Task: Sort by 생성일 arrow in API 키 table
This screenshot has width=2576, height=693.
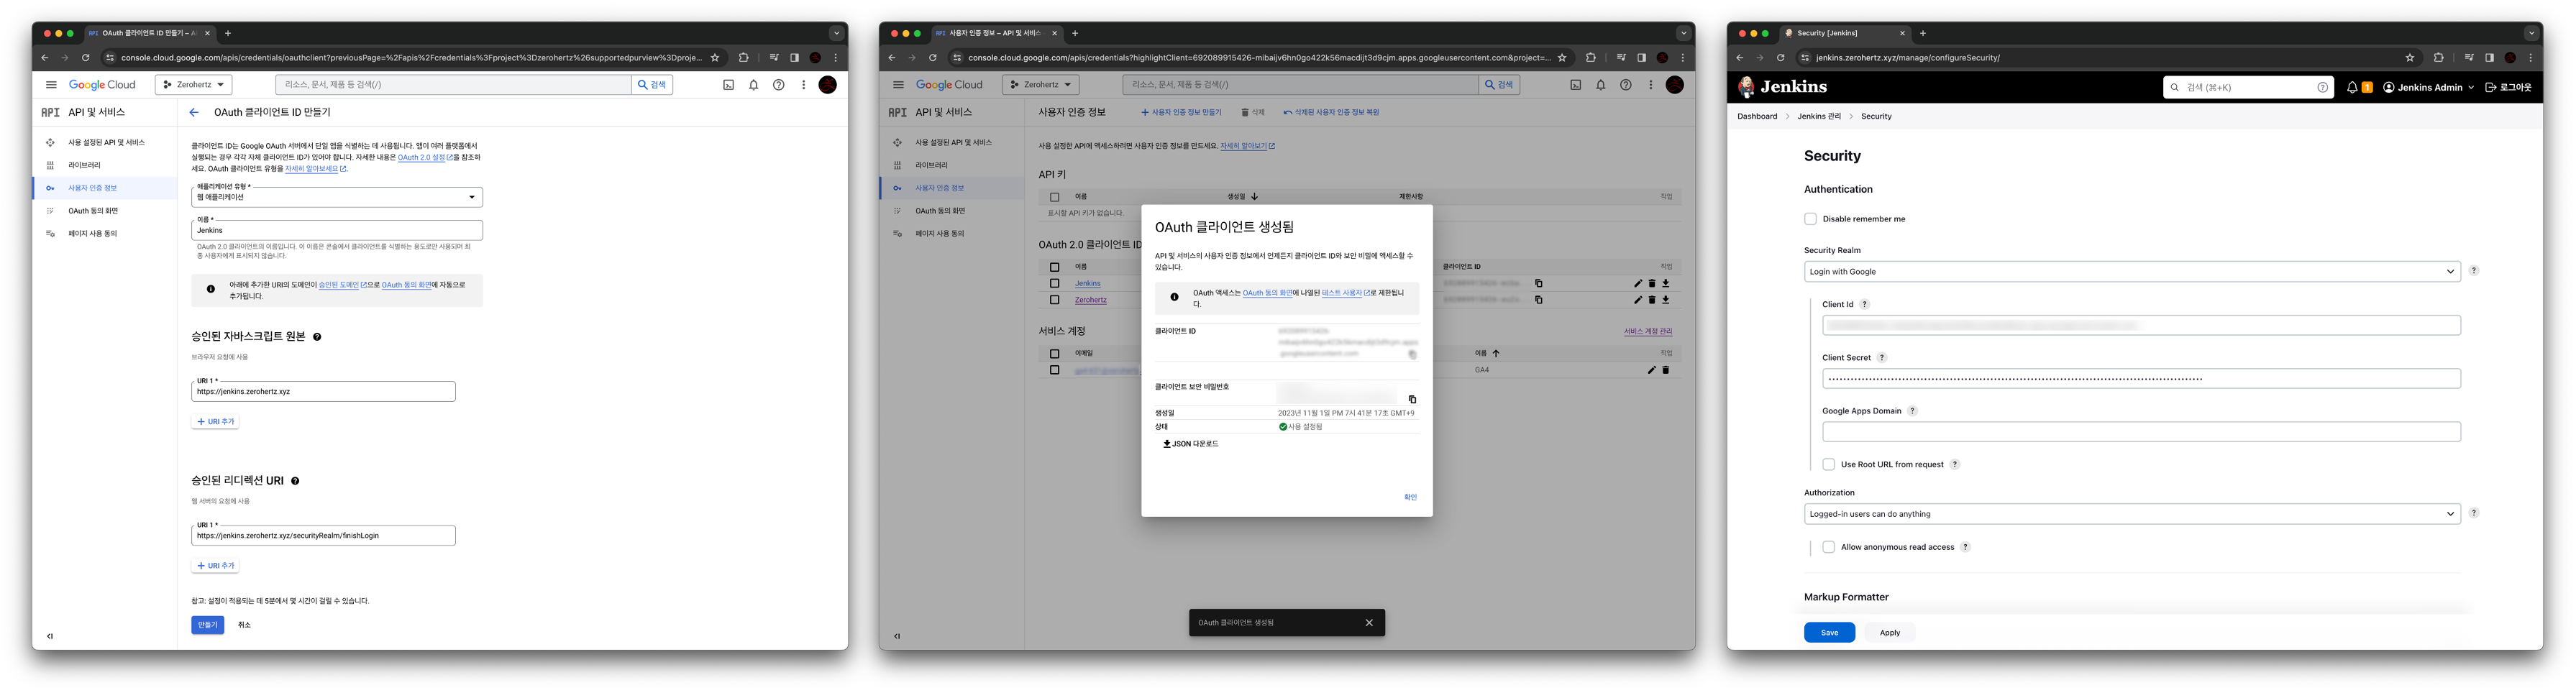Action: pyautogui.click(x=1254, y=197)
